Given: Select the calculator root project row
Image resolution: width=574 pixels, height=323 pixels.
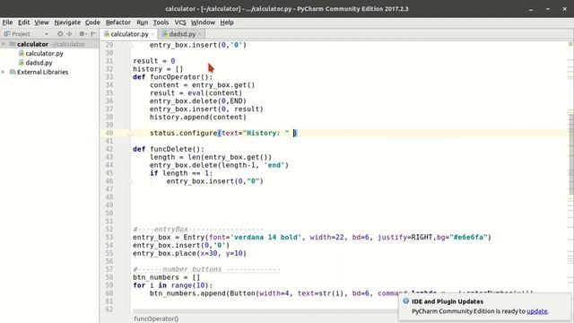Looking at the screenshot, I should pyautogui.click(x=49, y=44).
